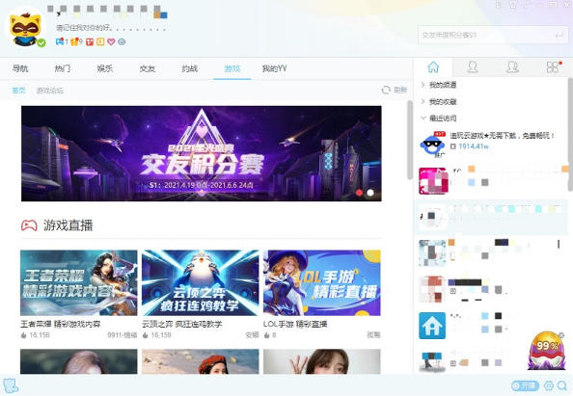Screen dimensions: 573x396
Task: Click the raccoon mascot icon at bottom left
Action: click(11, 385)
